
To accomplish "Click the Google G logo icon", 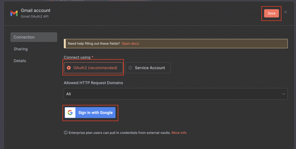I will click(70, 113).
